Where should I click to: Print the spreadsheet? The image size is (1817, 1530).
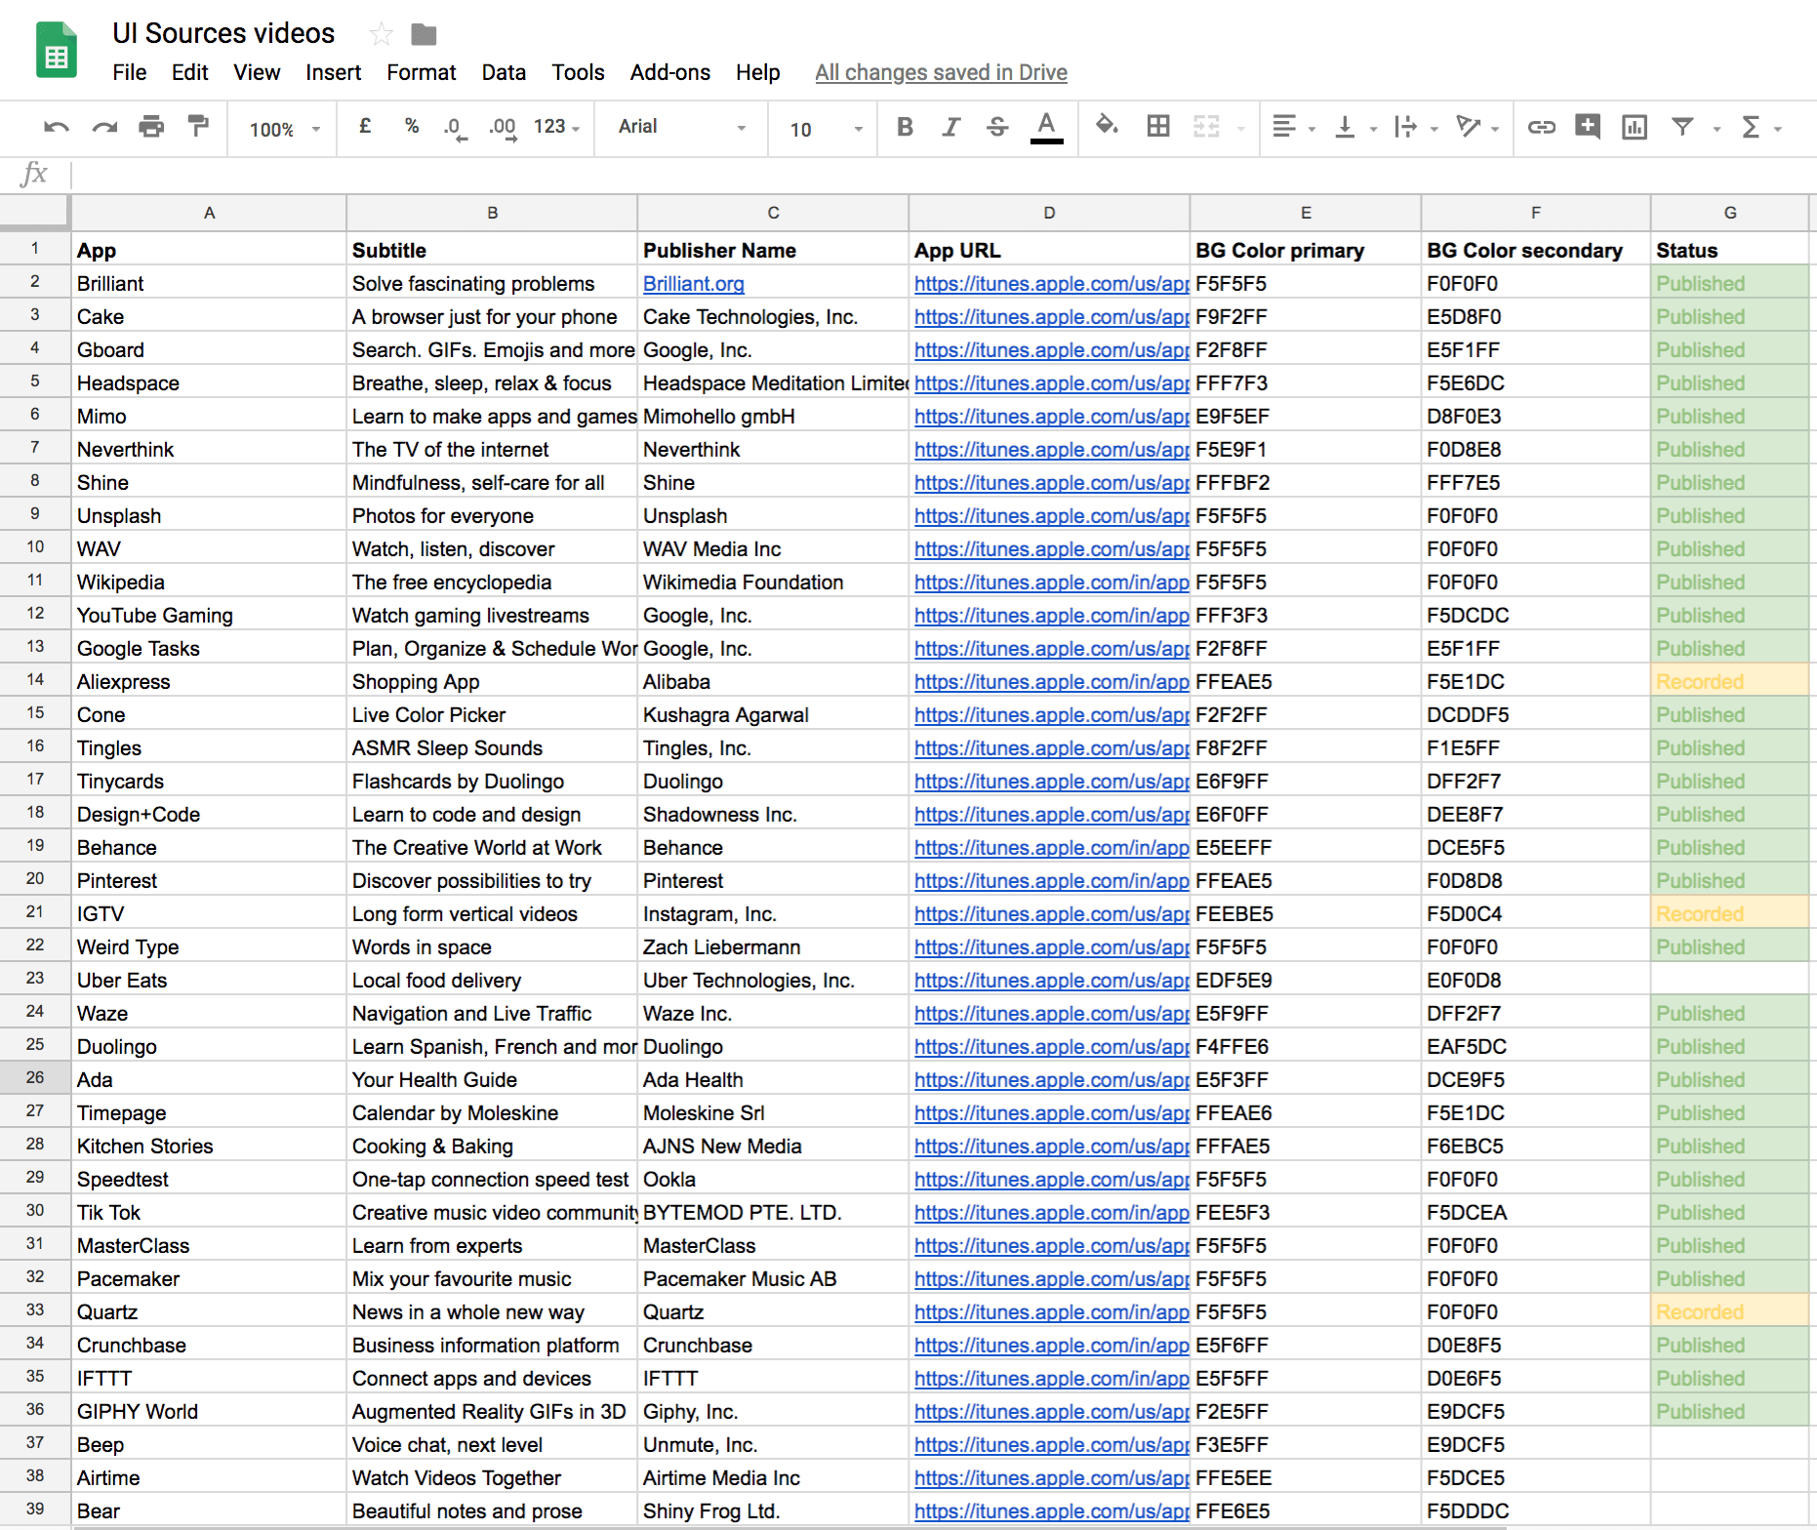tap(151, 127)
